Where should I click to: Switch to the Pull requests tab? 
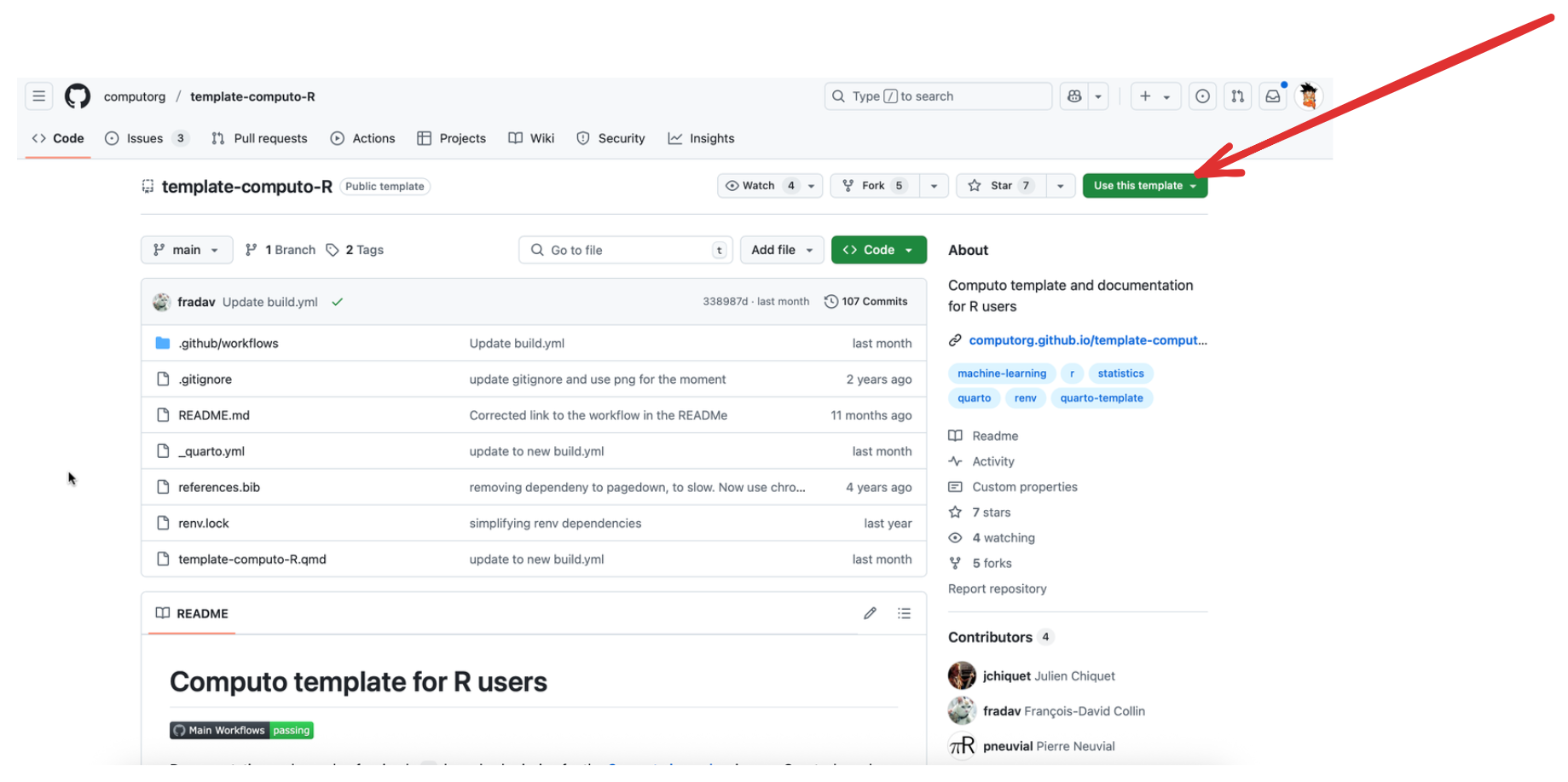coord(259,138)
